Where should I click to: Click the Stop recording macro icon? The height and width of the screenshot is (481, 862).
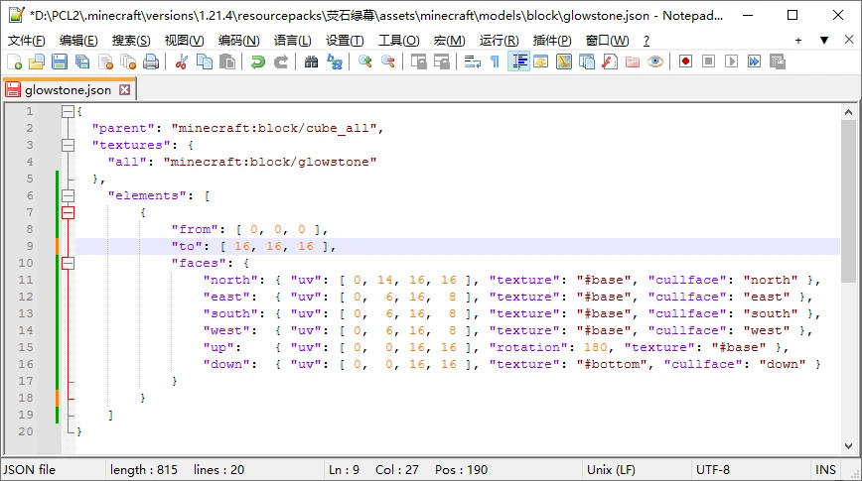709,61
